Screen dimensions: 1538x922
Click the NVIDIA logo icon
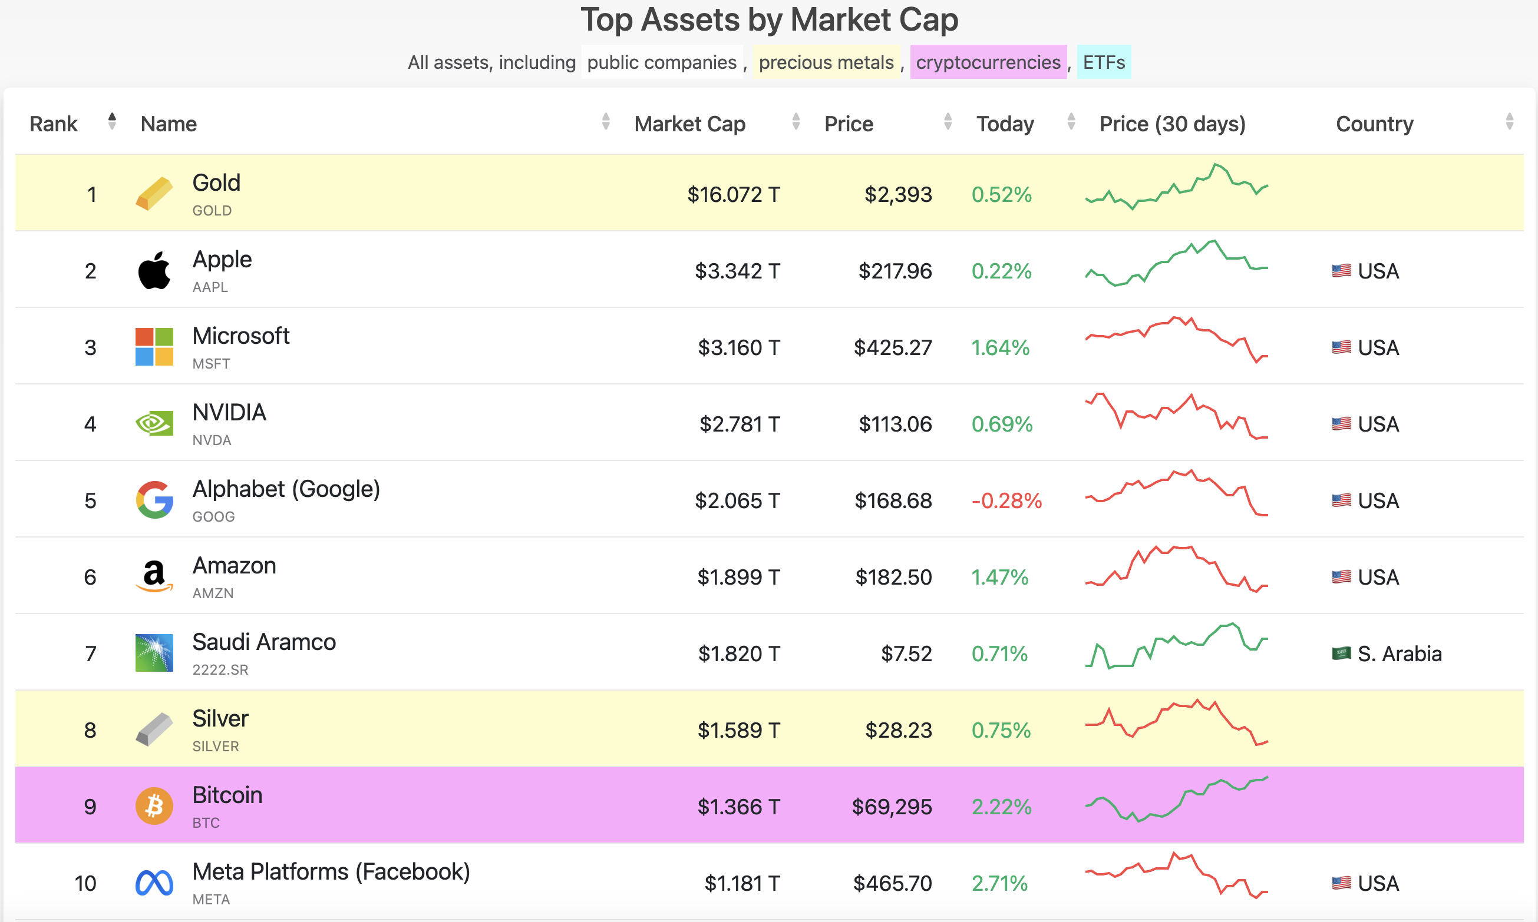154,424
